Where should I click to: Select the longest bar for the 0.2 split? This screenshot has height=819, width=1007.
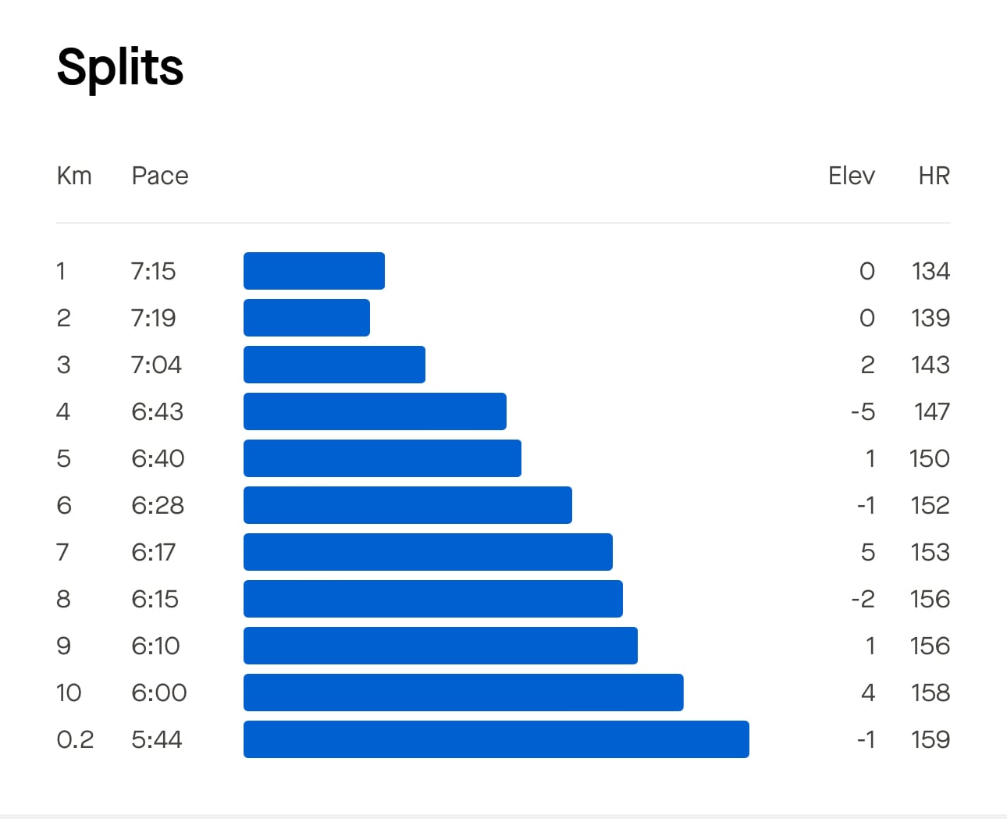click(496, 739)
